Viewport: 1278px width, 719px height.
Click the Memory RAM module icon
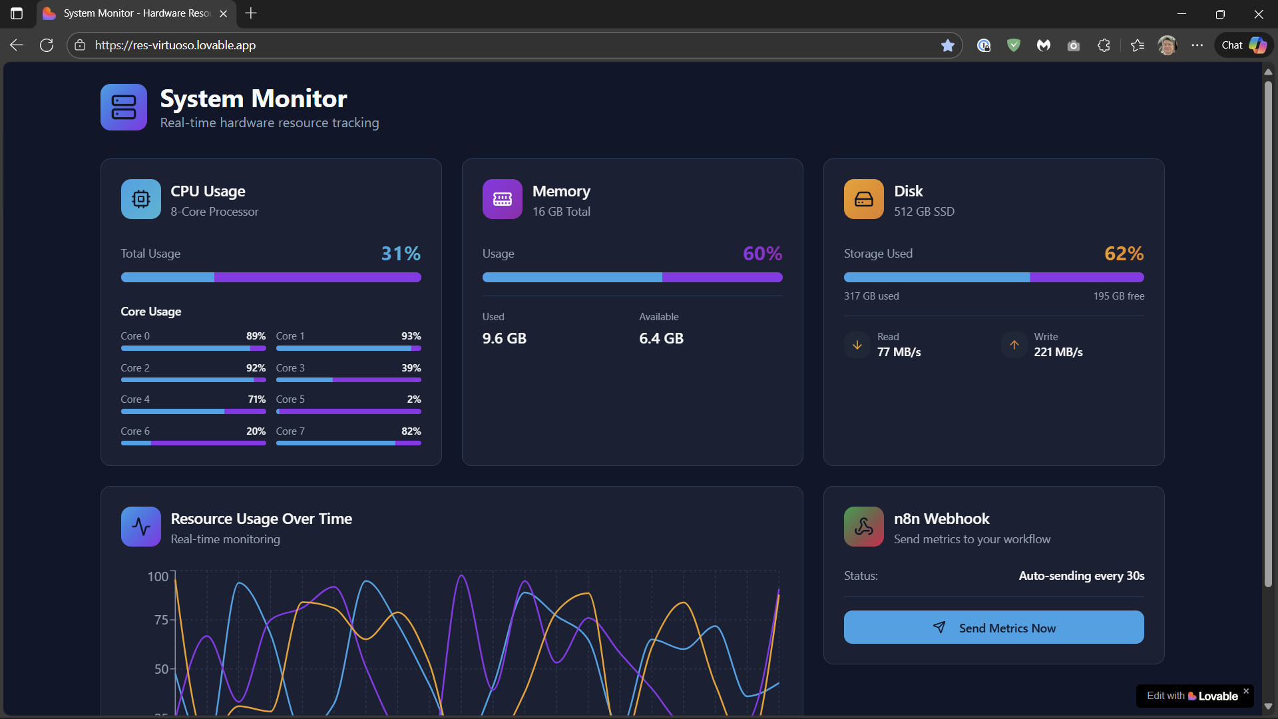[503, 199]
